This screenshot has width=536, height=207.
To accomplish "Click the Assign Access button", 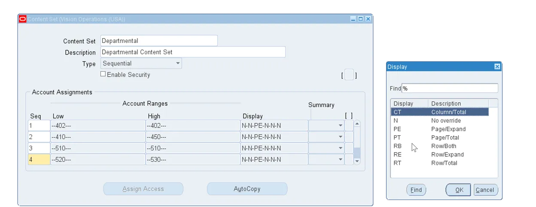I will point(143,189).
